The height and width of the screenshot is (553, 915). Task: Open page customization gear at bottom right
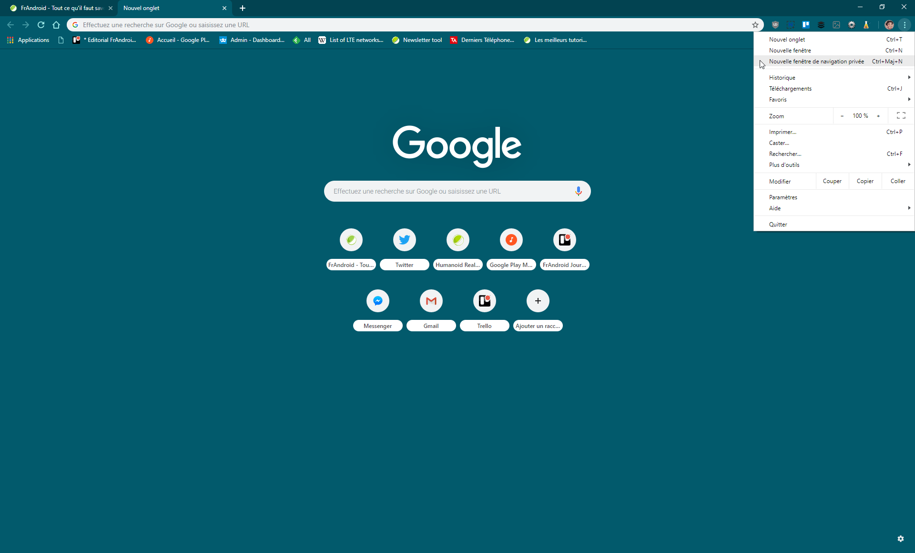click(x=901, y=539)
